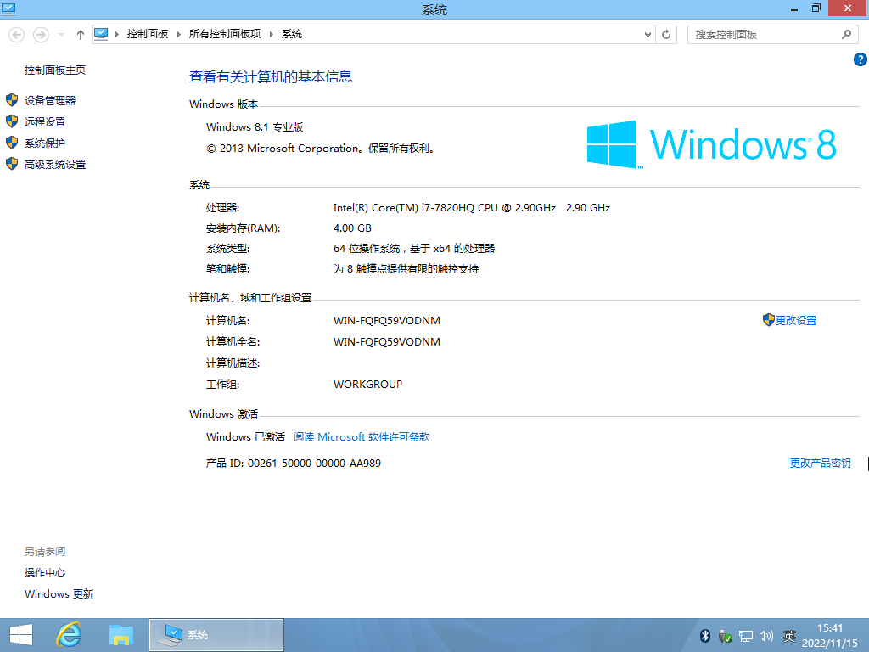This screenshot has width=869, height=652.
Task: Select 控制面板 breadcrumb in address bar
Action: pyautogui.click(x=148, y=34)
